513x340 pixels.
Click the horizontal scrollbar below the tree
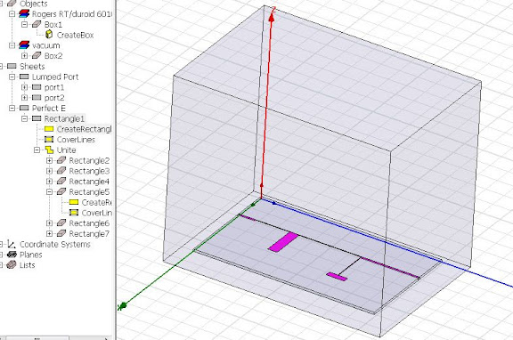pyautogui.click(x=56, y=337)
